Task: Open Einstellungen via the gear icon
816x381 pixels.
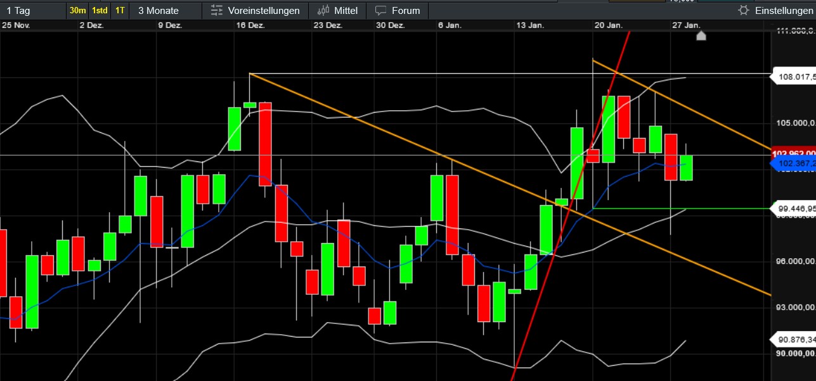Action: 744,10
